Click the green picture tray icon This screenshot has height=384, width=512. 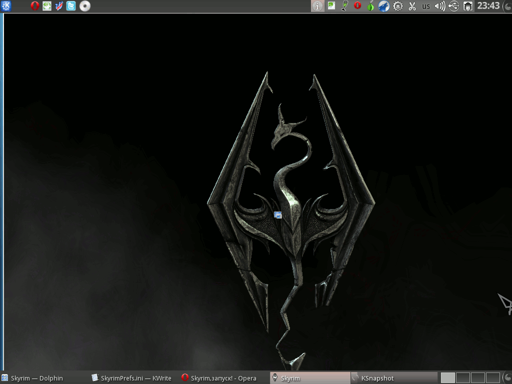[331, 5]
